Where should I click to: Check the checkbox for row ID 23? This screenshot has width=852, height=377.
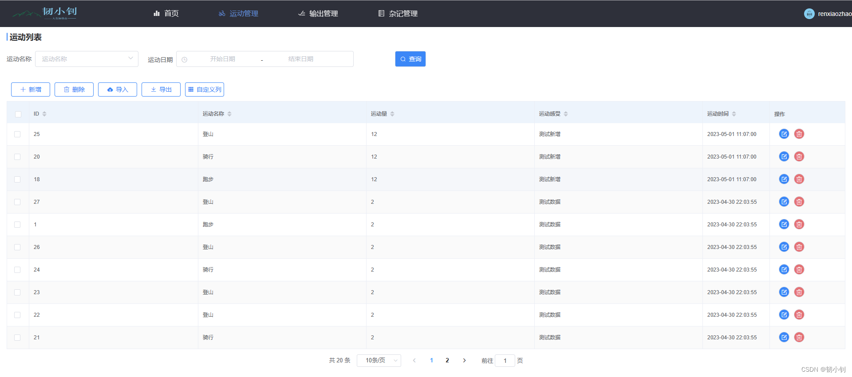17,292
